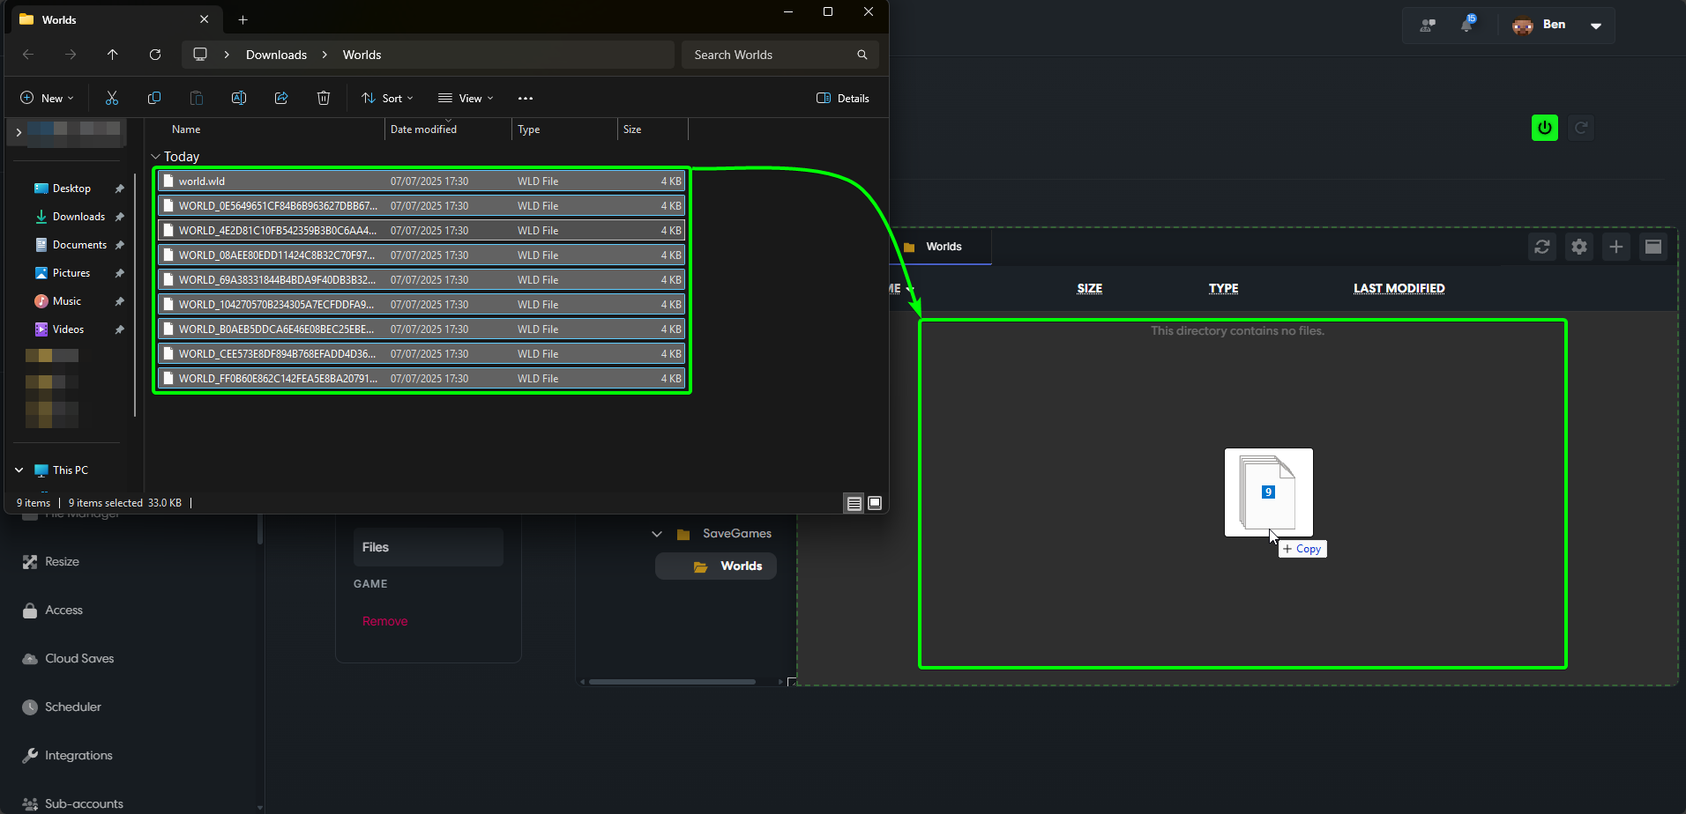
Task: Select the Worlds folder in the tree
Action: (716, 566)
